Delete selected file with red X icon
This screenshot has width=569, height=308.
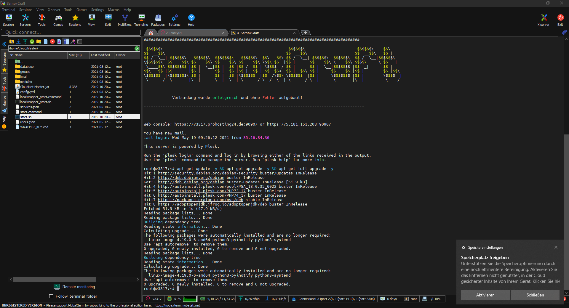tap(52, 41)
